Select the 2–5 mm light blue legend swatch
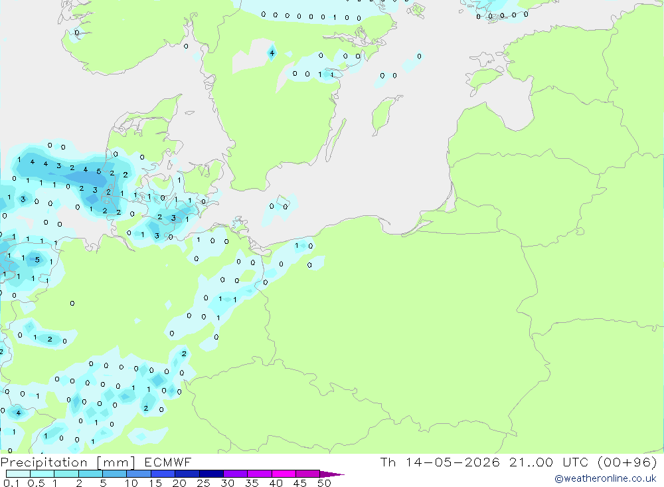664x487 pixels. (x=90, y=474)
